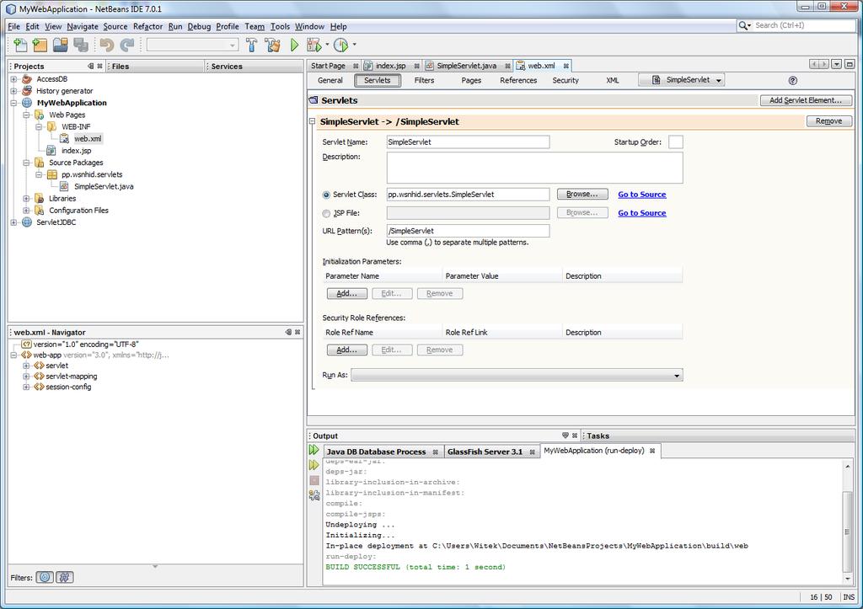
Task: Click the Ant settings icon in Output panel
Action: pos(314,495)
